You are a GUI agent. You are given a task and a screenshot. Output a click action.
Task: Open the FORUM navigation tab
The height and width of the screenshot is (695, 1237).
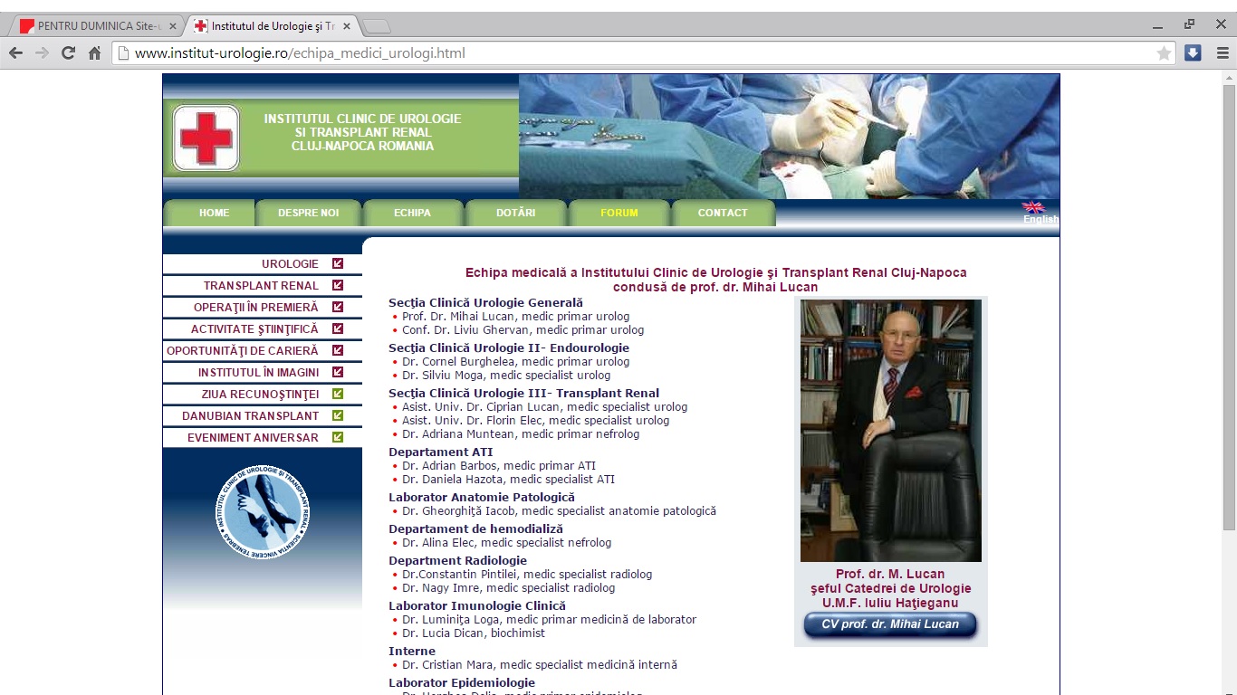[619, 213]
